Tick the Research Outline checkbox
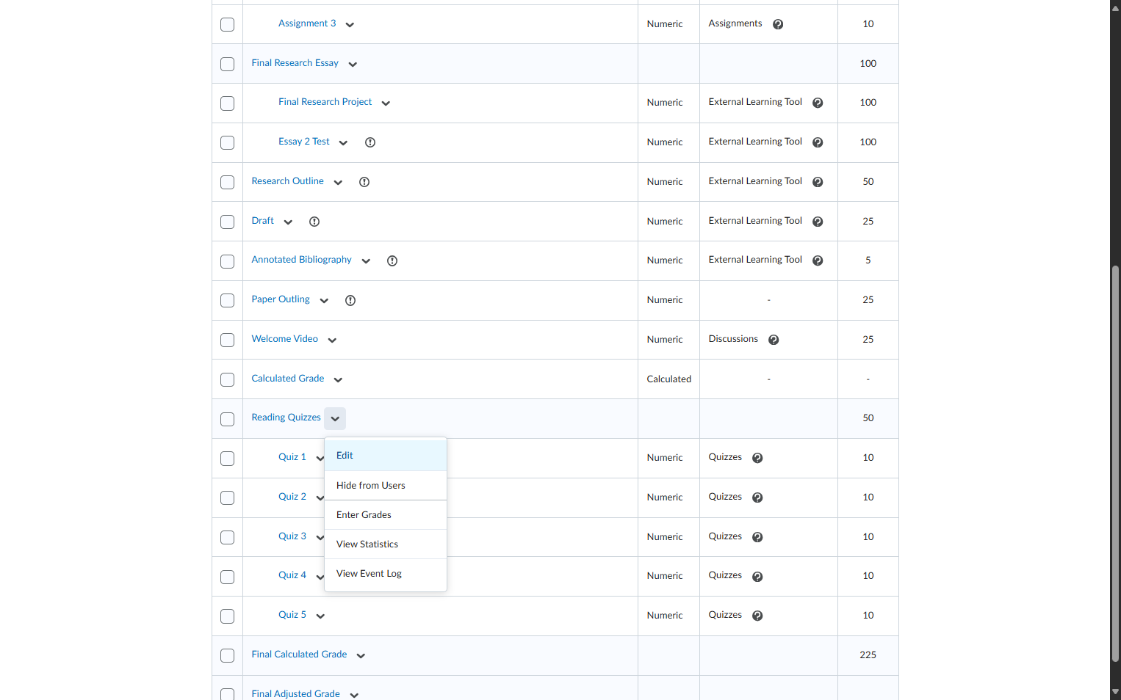Image resolution: width=1121 pixels, height=700 pixels. point(228,182)
